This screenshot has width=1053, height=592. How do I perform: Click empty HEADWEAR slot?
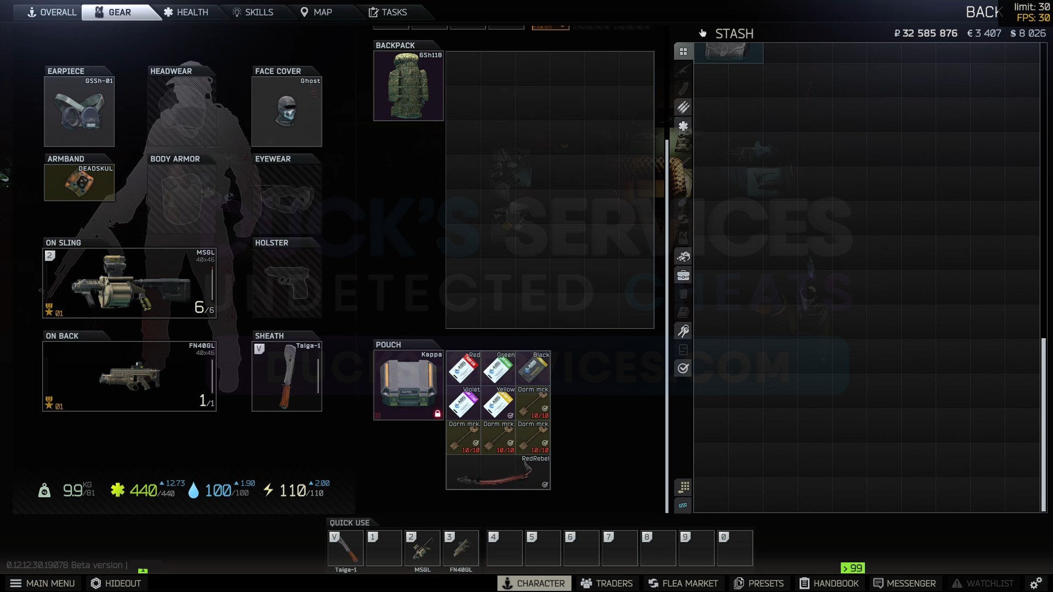182,112
